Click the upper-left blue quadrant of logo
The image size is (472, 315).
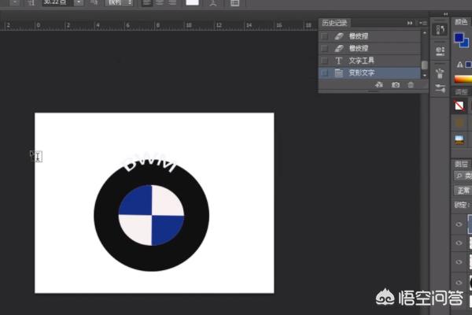point(137,201)
